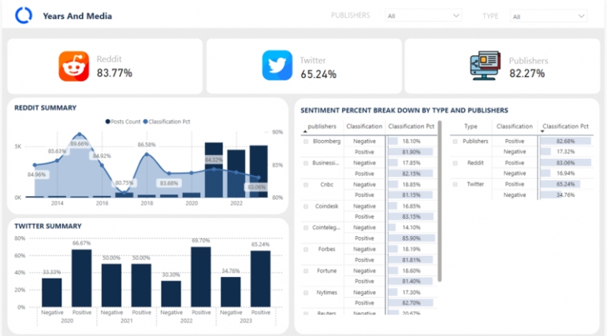Collapse the Reddit type row group
Screen dimensions: 607x336
(x=456, y=164)
